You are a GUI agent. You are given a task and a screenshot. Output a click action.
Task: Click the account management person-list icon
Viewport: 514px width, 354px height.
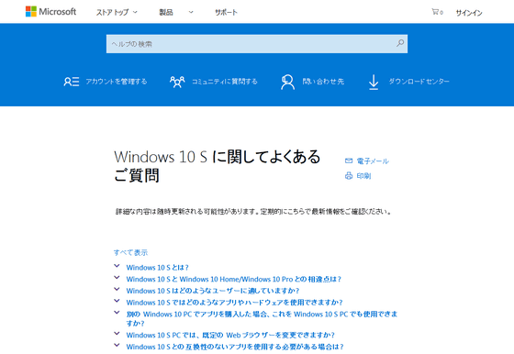point(72,82)
